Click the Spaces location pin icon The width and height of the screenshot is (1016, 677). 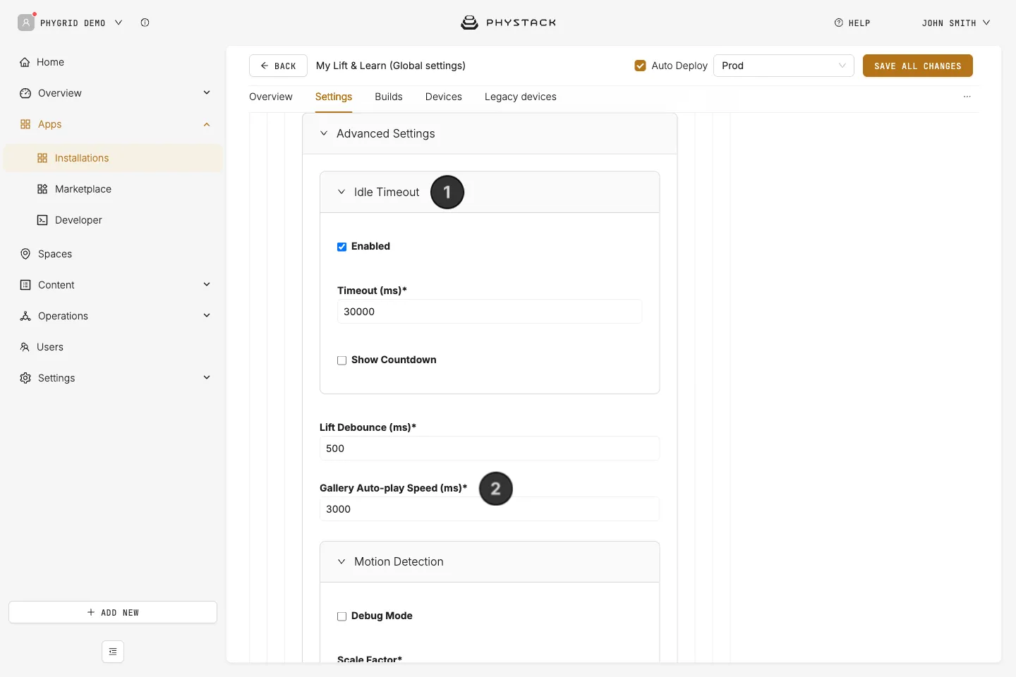25,254
